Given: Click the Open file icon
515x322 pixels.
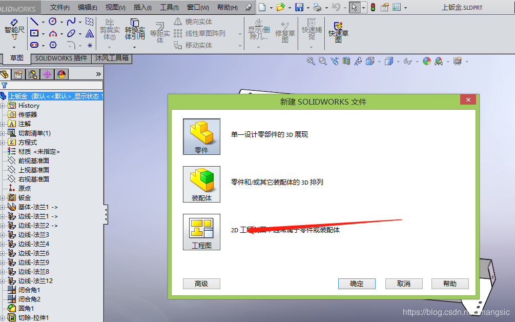Looking at the screenshot, I should [x=280, y=7].
